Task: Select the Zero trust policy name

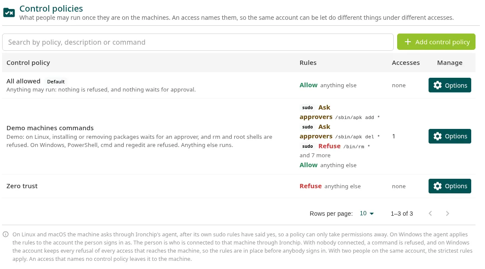Action: click(22, 186)
